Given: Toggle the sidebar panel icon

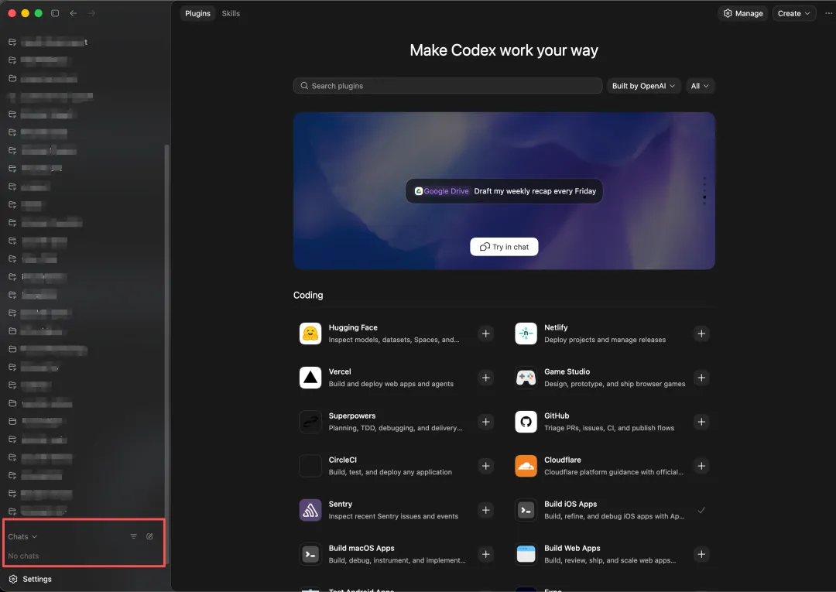Looking at the screenshot, I should click(x=55, y=13).
